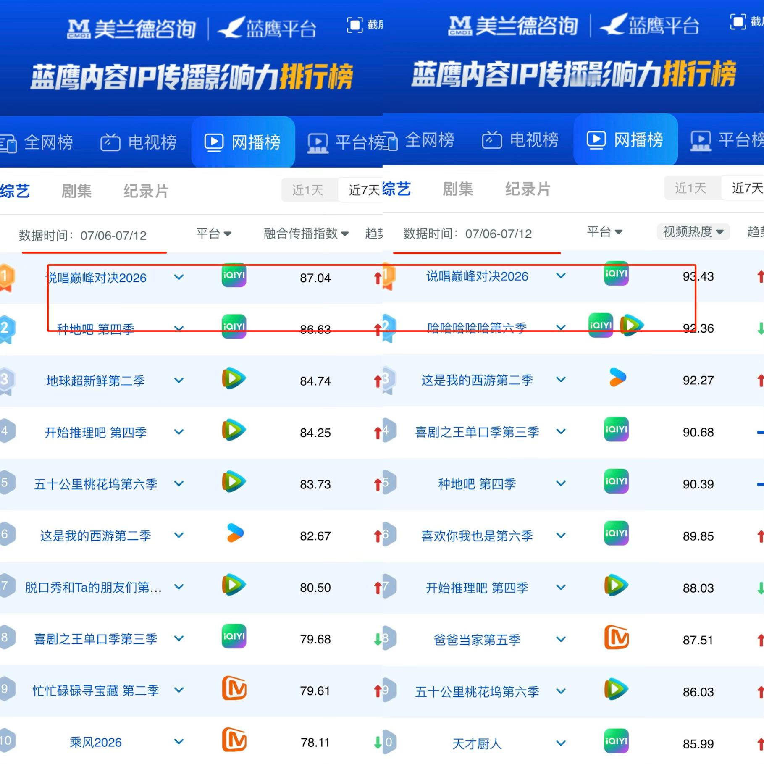Viewport: 764px width, 764px height.
Task: Open 视频热度 metric dropdown
Action: point(693,231)
